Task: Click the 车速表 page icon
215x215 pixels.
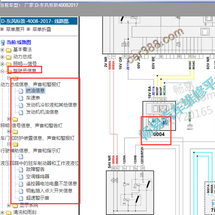Action: pyautogui.click(x=21, y=98)
